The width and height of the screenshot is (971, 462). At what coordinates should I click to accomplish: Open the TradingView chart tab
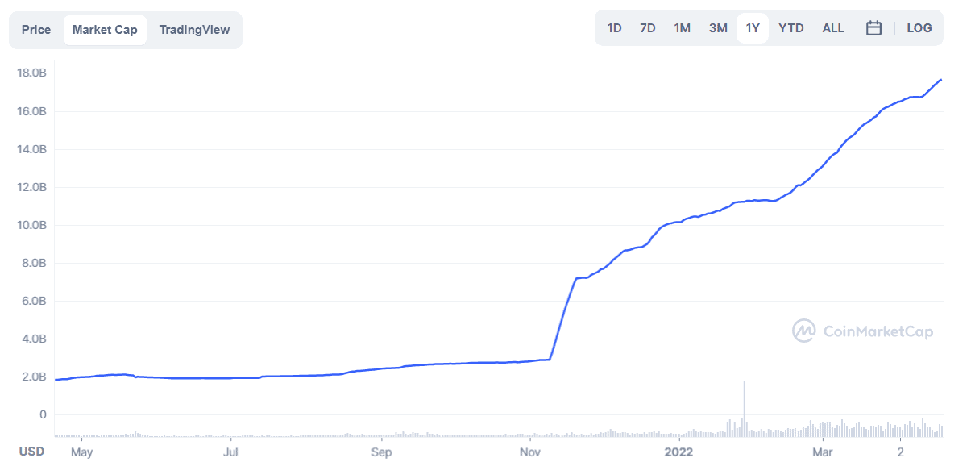tap(194, 30)
